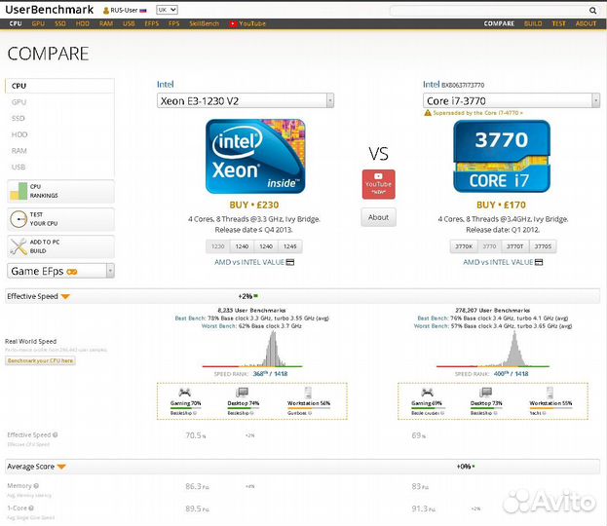
Task: Click the Test Your CPU gauge icon
Action: [x=19, y=219]
